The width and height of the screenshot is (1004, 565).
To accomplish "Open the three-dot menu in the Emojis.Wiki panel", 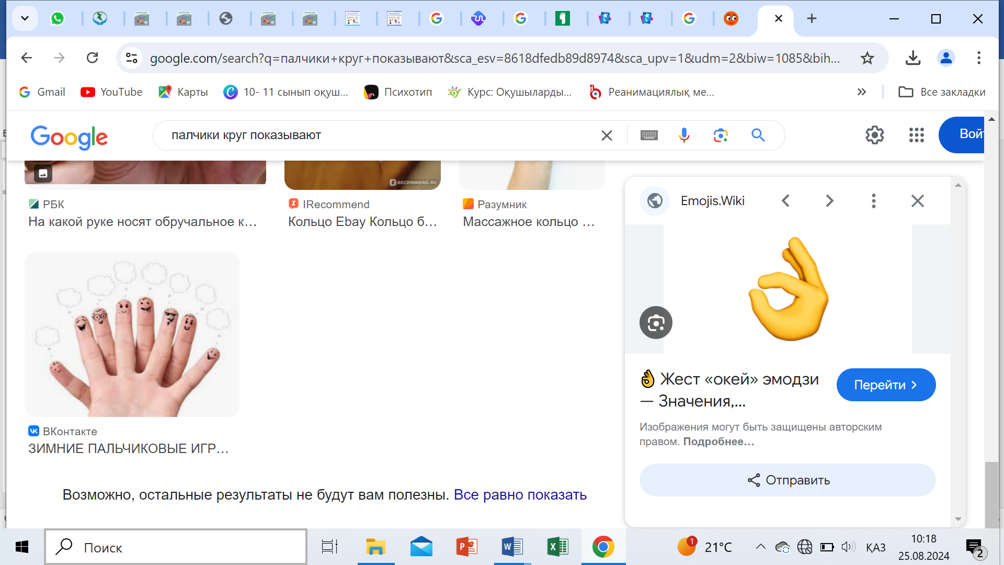I will click(x=873, y=201).
